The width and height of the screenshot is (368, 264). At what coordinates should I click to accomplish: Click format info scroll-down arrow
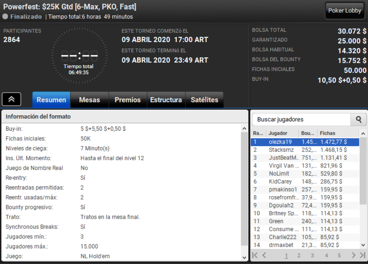click(x=244, y=257)
